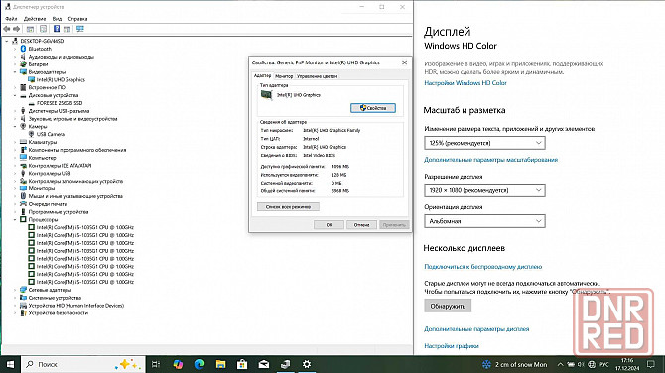Switch to the Адаптер tab
The image size is (665, 373).
[262, 75]
